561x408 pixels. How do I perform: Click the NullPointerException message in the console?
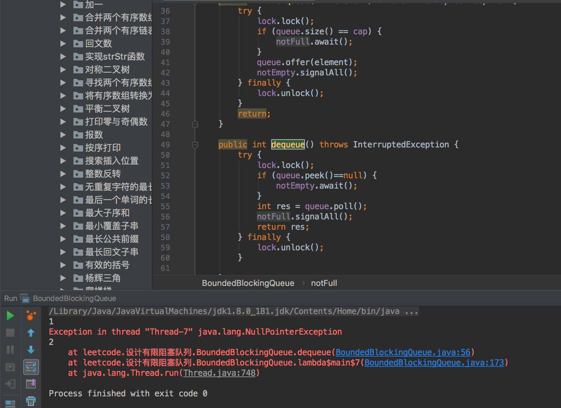pos(195,332)
